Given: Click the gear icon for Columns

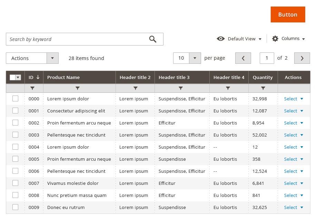Looking at the screenshot, I should coord(275,39).
